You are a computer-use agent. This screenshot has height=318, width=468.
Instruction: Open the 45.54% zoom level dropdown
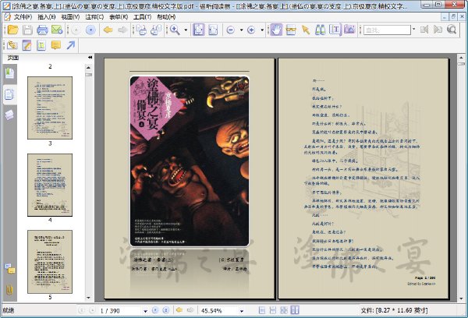pos(242,311)
